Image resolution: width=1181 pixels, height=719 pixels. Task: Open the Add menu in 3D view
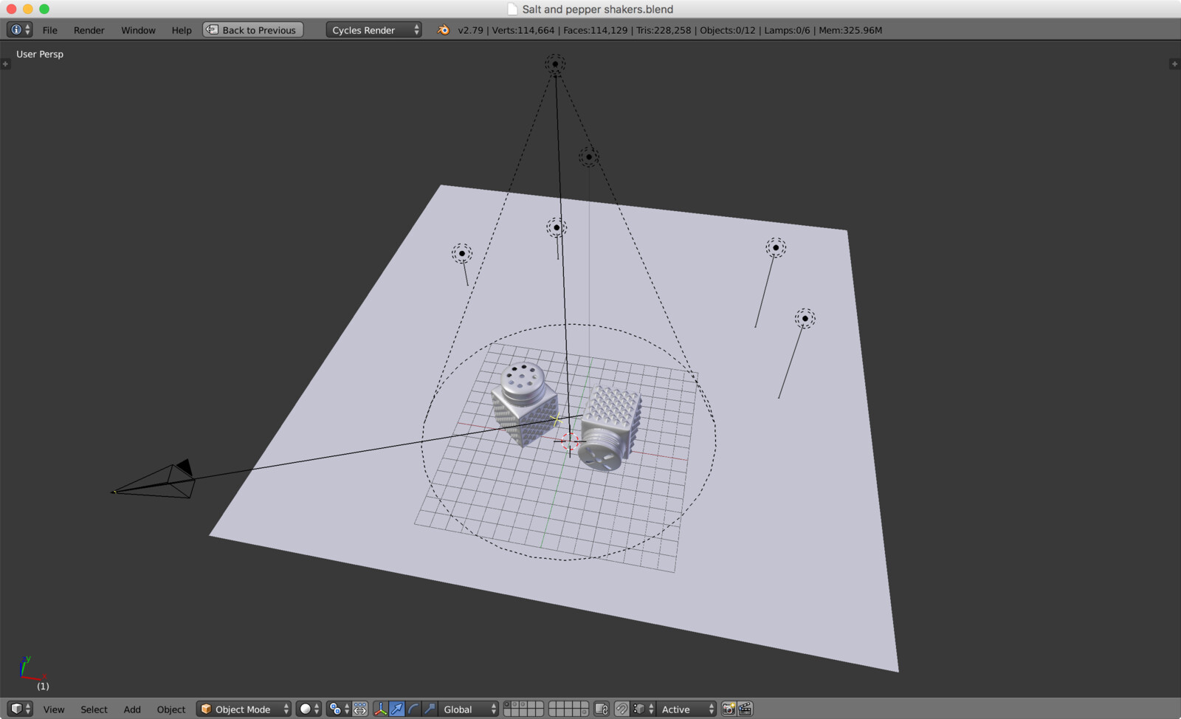[x=132, y=709]
